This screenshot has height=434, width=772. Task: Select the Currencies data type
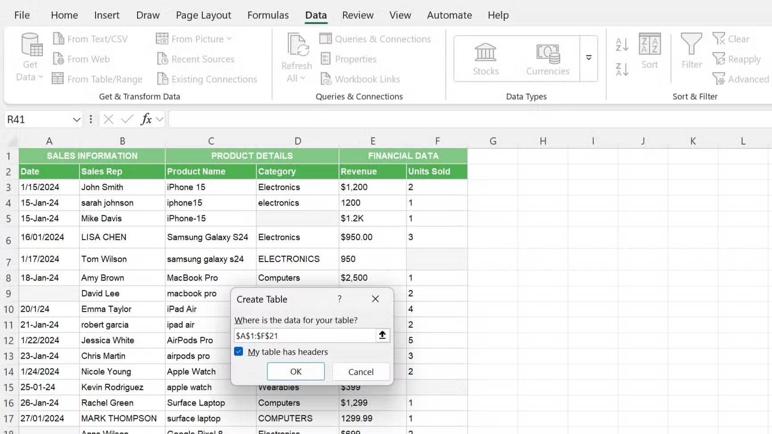tap(547, 59)
